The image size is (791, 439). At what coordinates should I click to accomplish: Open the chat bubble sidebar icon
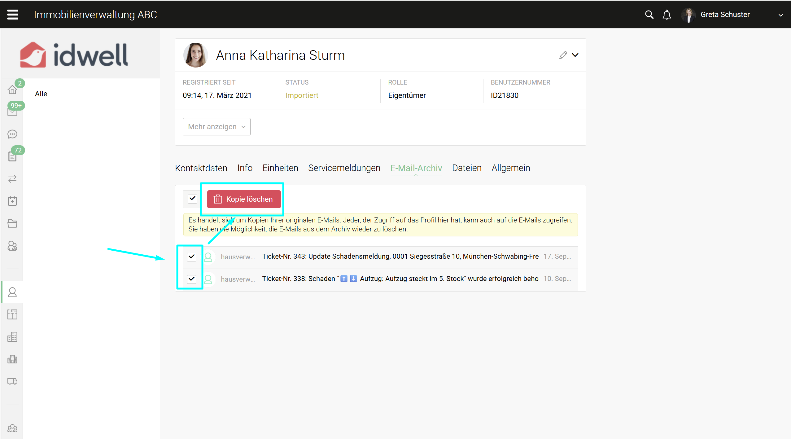coord(12,134)
